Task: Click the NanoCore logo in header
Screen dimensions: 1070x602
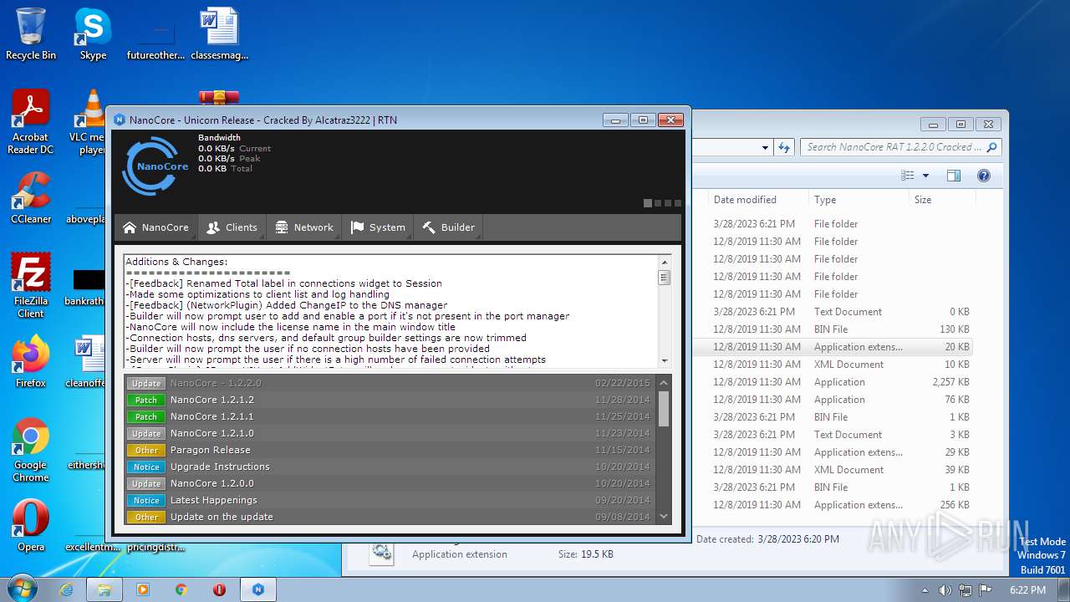Action: pyautogui.click(x=155, y=166)
